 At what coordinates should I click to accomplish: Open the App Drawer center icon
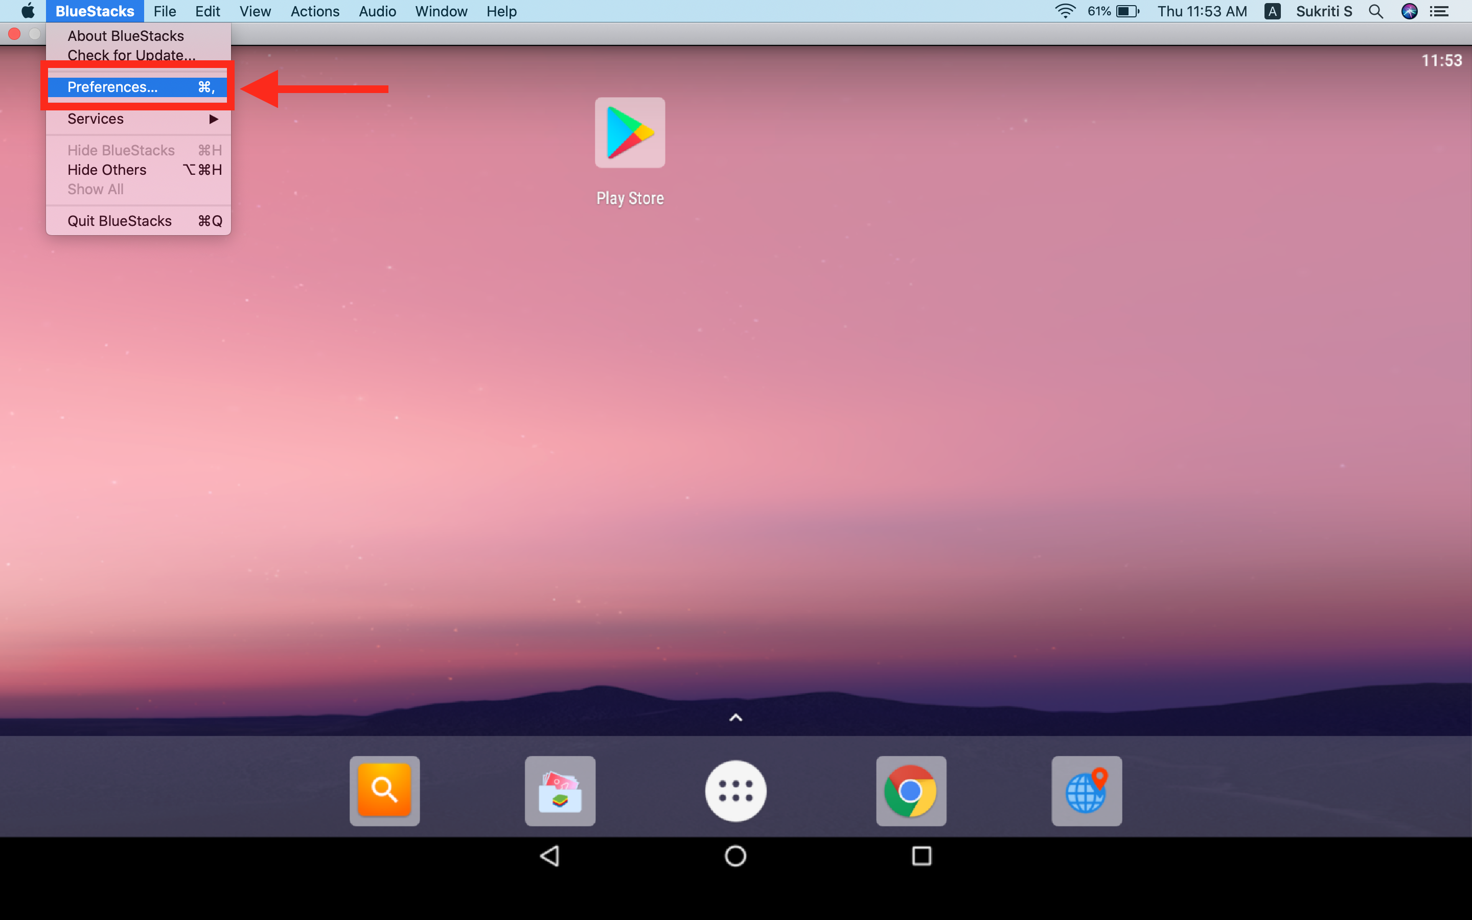pos(735,790)
